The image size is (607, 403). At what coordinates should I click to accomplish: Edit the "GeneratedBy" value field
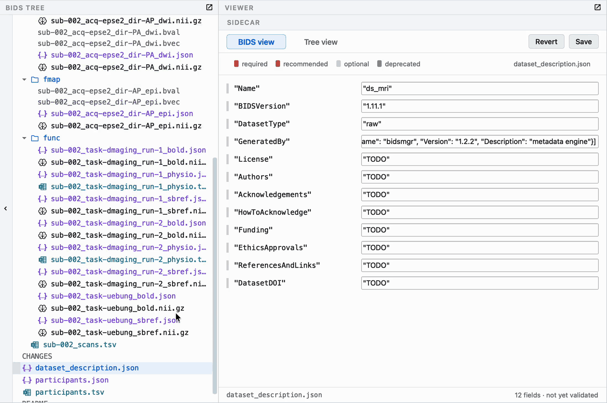click(x=480, y=141)
